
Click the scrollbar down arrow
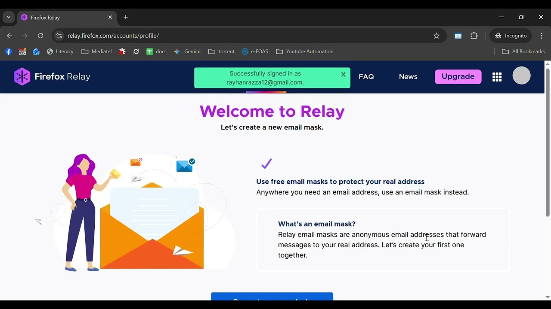[x=548, y=297]
